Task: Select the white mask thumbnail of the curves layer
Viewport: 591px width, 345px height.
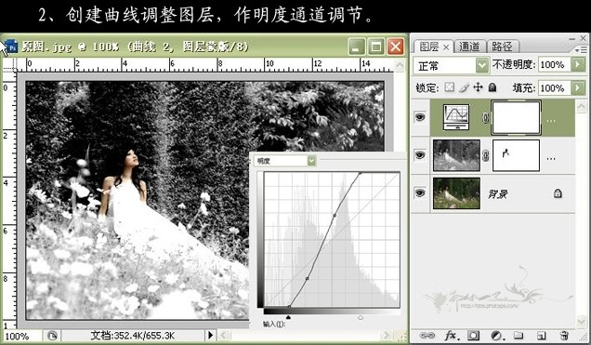Action: click(x=517, y=117)
